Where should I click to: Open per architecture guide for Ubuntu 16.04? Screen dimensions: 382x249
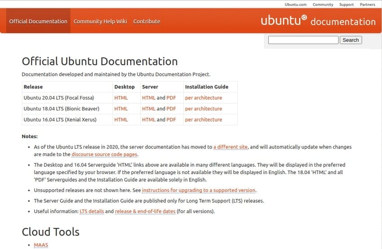click(x=204, y=120)
